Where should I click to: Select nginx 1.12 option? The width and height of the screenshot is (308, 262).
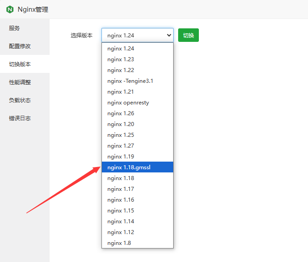coord(138,232)
